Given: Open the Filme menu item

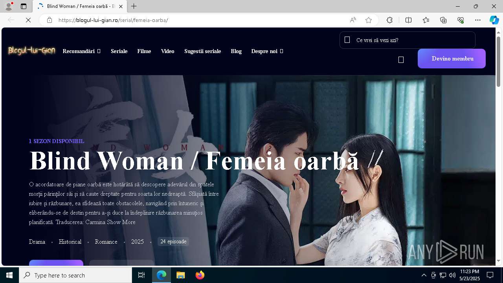Looking at the screenshot, I should pos(144,51).
